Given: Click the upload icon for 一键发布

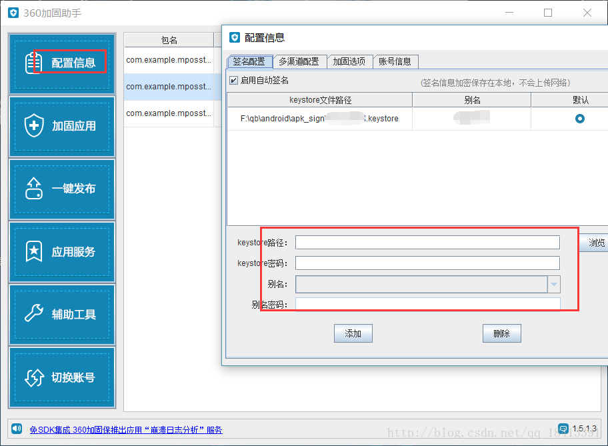Looking at the screenshot, I should (34, 189).
